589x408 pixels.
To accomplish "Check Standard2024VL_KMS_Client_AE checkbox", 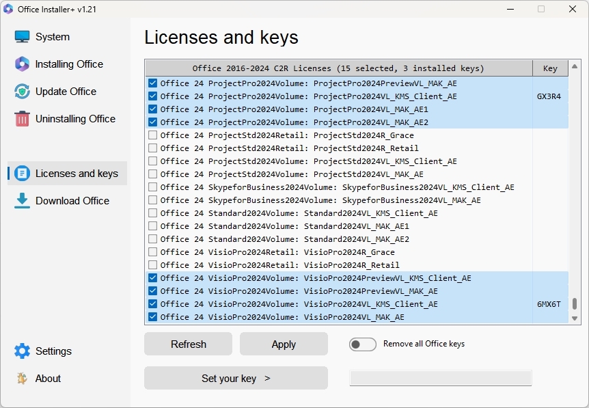I will [152, 213].
